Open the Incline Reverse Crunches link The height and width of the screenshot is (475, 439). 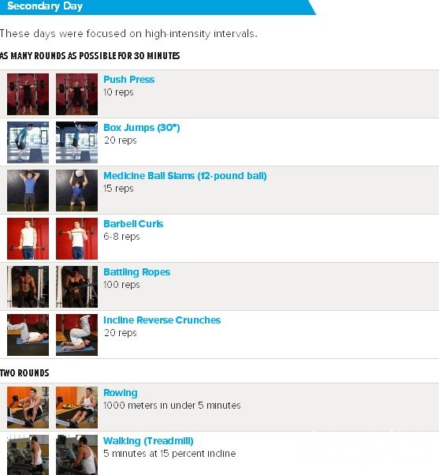tap(162, 320)
